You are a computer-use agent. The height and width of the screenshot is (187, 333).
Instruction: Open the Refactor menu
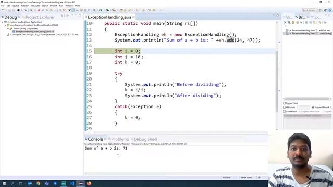click(x=25, y=6)
